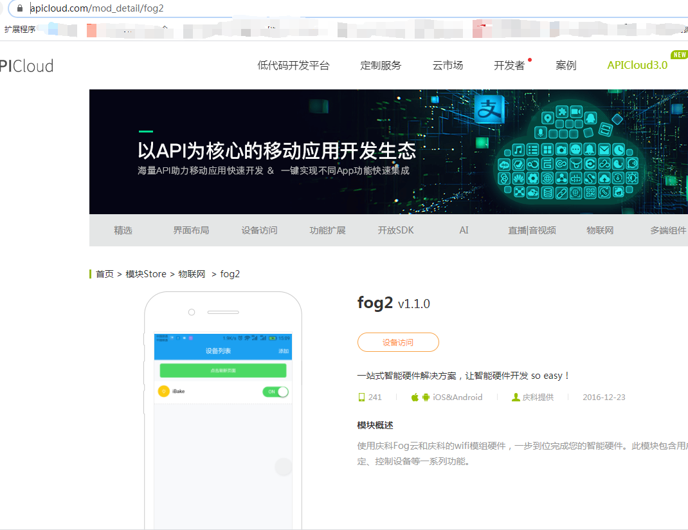This screenshot has width=688, height=530.
Task: Click fog2 breadcrumb text
Action: [230, 274]
